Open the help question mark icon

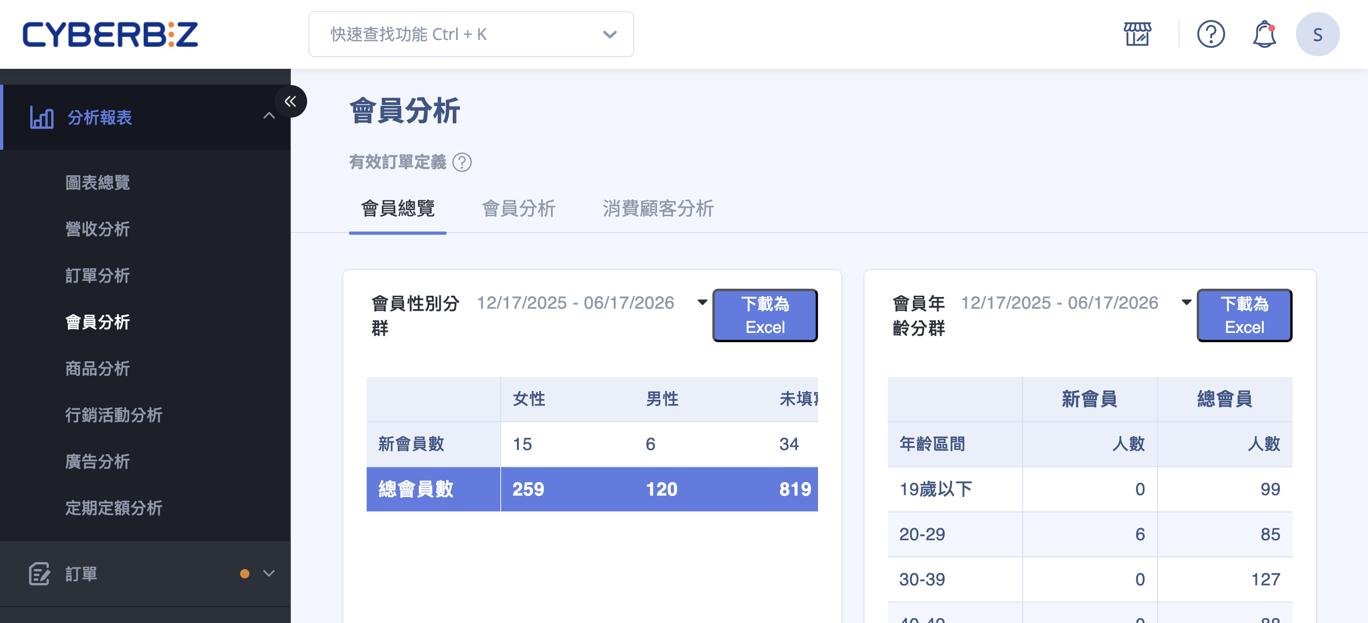1210,34
